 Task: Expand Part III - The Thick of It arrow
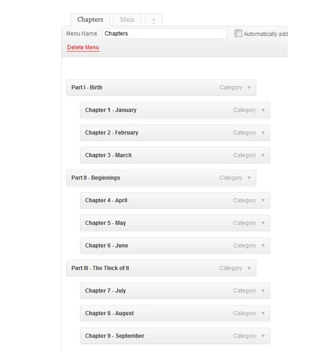point(249,268)
